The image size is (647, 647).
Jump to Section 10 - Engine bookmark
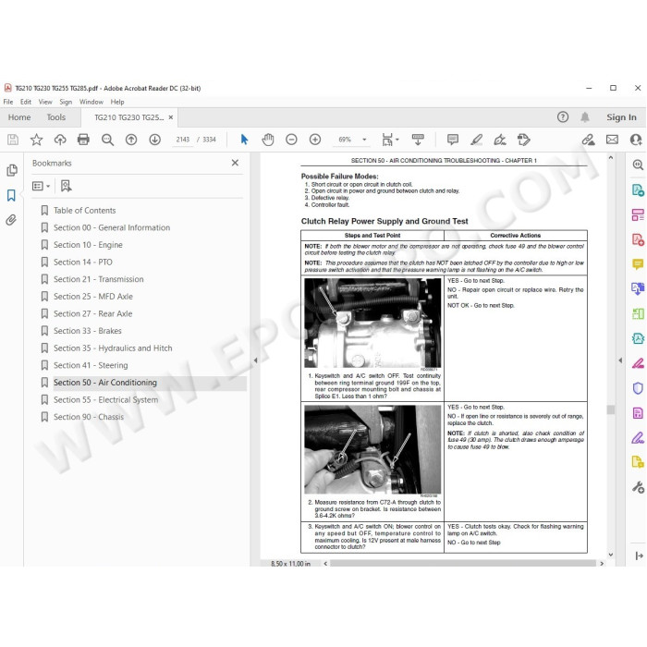tap(88, 245)
